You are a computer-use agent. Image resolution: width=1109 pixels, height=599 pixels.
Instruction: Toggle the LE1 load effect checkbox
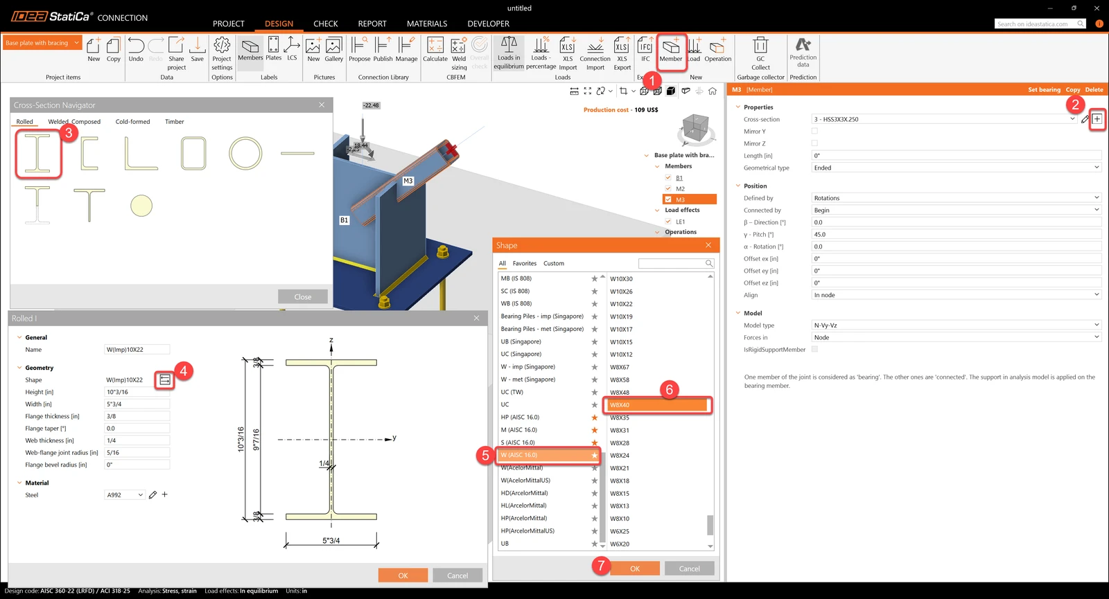click(x=668, y=222)
